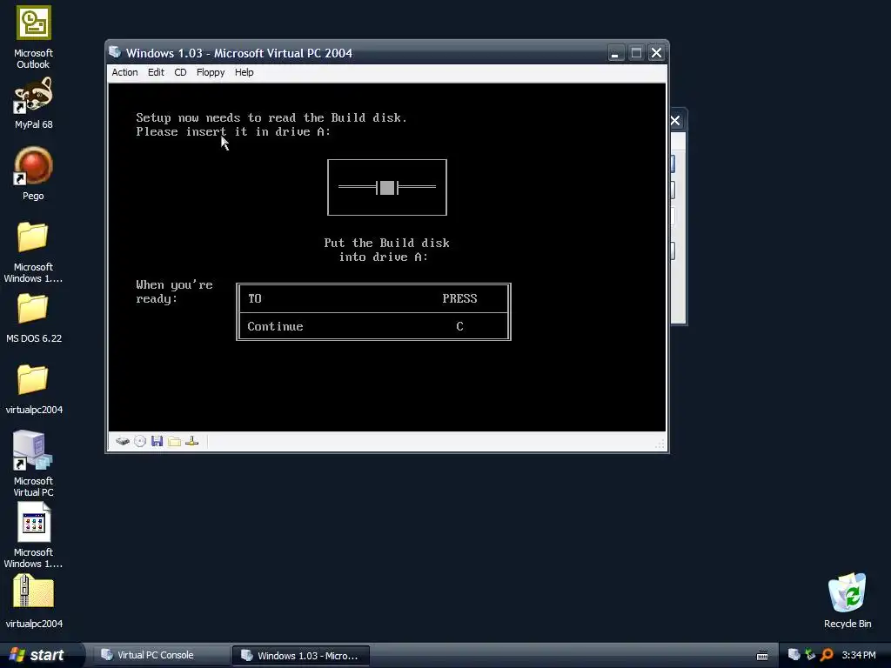
Task: Click the floppy disk status icon
Action: coord(157,441)
